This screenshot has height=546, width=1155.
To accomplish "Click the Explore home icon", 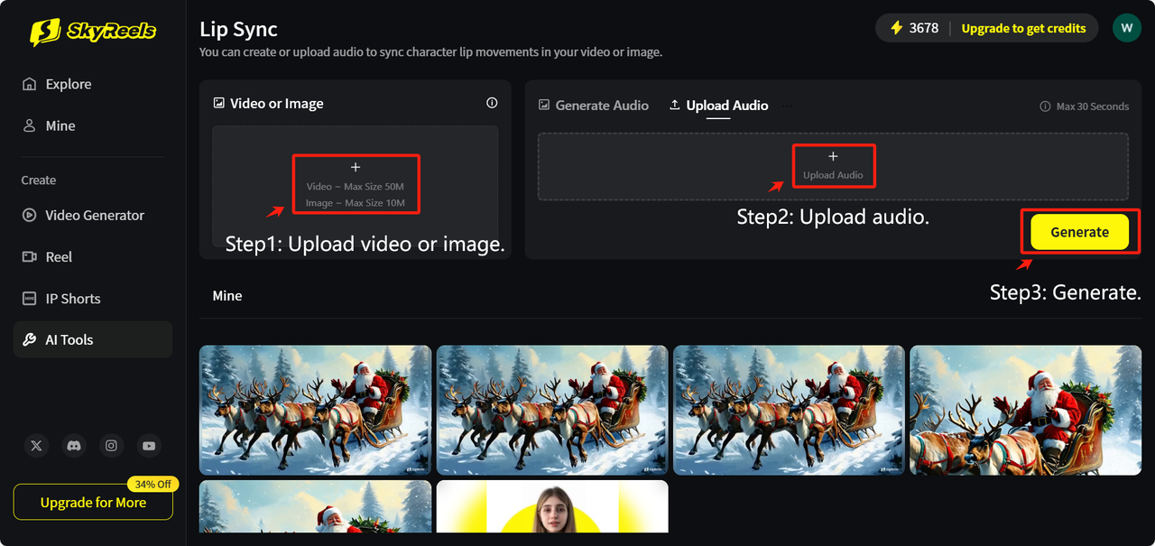I will [x=30, y=84].
